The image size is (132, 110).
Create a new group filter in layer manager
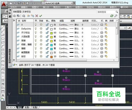(x=18, y=16)
